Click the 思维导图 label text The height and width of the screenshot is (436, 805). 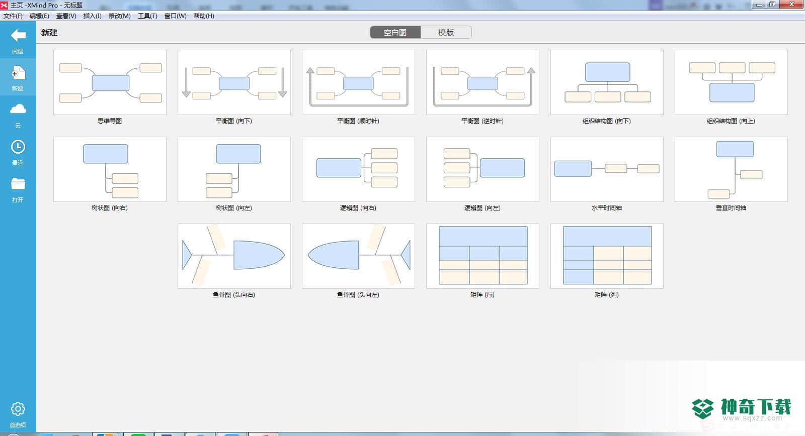[110, 121]
